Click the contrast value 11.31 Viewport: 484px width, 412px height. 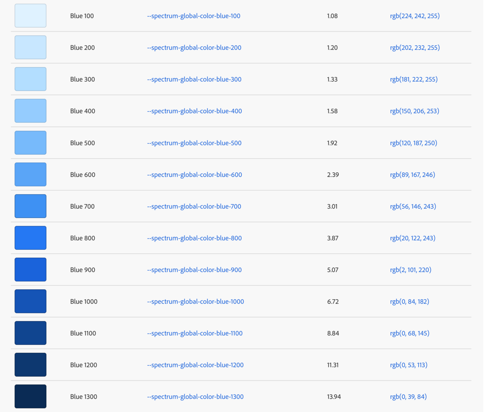point(333,365)
